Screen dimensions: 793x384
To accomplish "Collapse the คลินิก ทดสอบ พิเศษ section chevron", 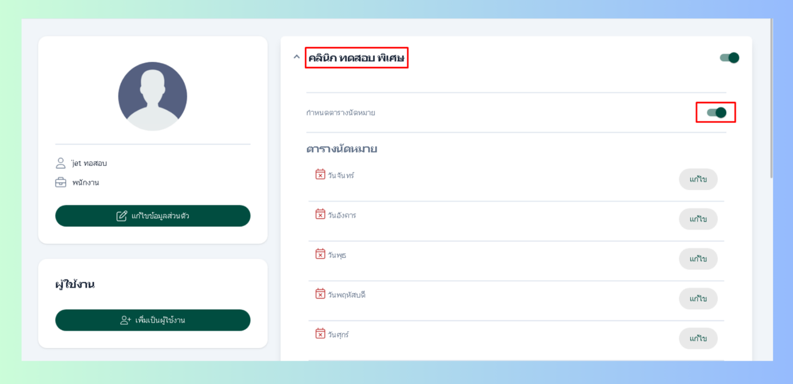I will pos(296,57).
